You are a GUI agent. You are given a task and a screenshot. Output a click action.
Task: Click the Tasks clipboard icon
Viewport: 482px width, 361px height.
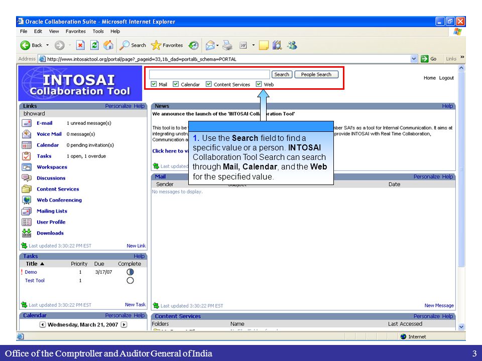click(27, 156)
